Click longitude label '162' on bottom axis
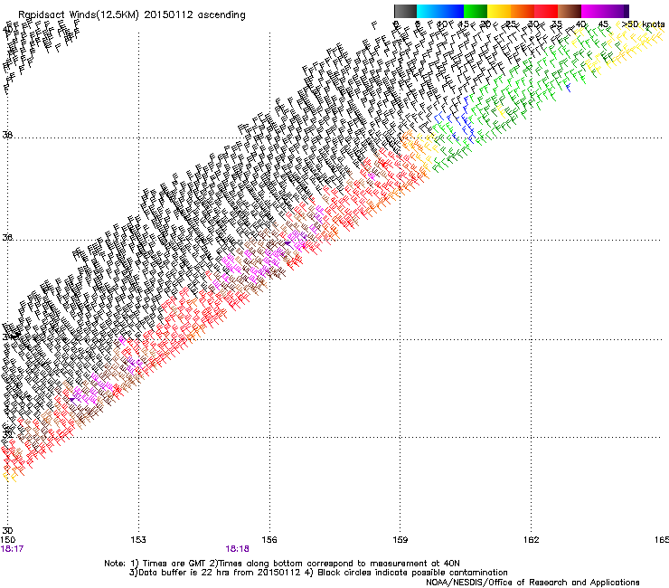Image resolution: width=669 pixels, height=588 pixels. tap(531, 540)
